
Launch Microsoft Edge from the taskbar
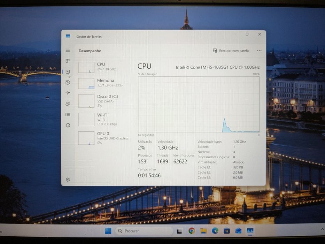click(x=215, y=231)
